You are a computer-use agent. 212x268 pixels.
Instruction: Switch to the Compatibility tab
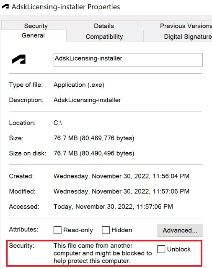tap(104, 37)
